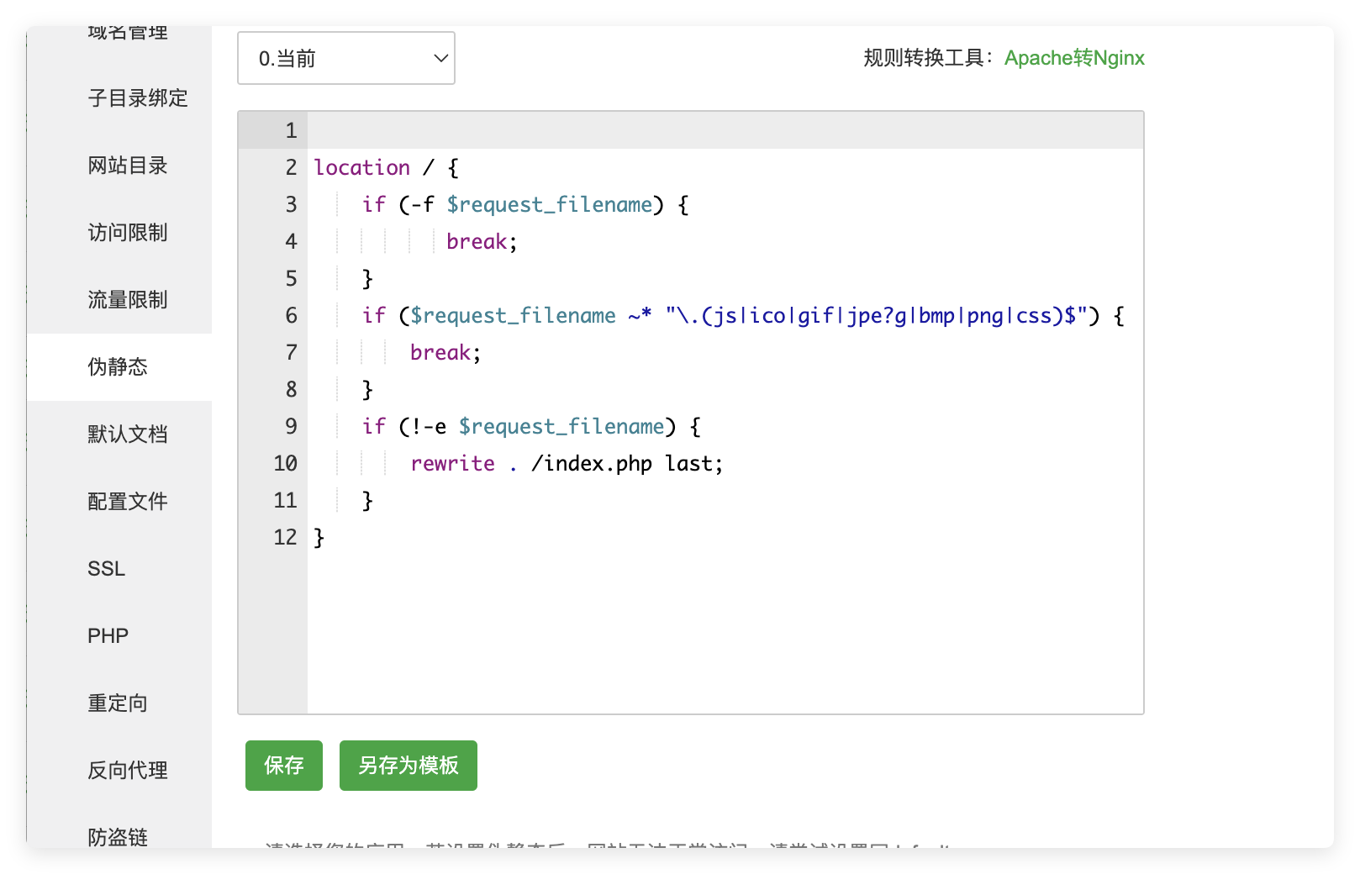Open the 配置文件 sidebar tab
1360x874 pixels.
[x=119, y=502]
